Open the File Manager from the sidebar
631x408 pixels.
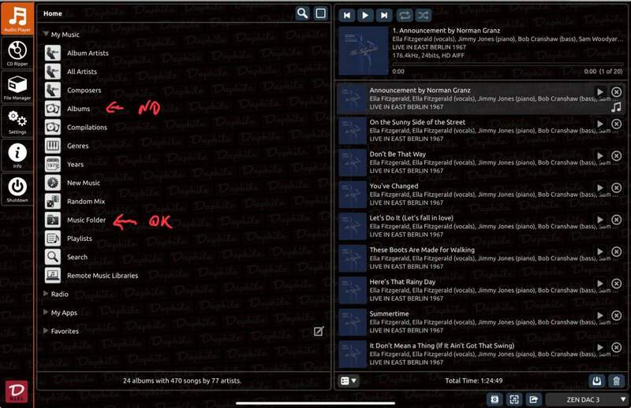pos(17,87)
